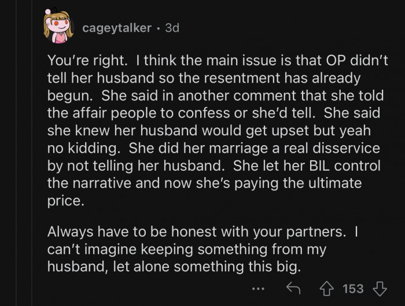Image resolution: width=405 pixels, height=306 pixels.
Task: Click the 153 vote score
Action: coord(353,288)
